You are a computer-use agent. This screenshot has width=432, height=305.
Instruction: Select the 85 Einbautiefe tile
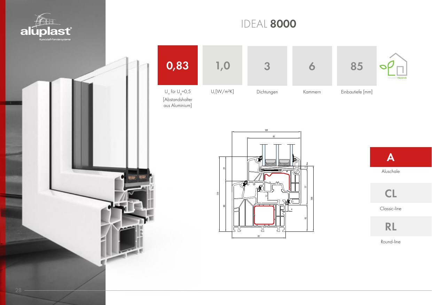point(357,66)
